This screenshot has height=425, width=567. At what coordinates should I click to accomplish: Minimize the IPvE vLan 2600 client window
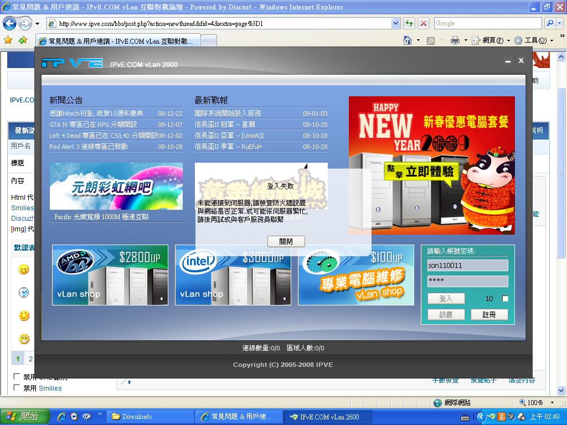click(x=508, y=61)
